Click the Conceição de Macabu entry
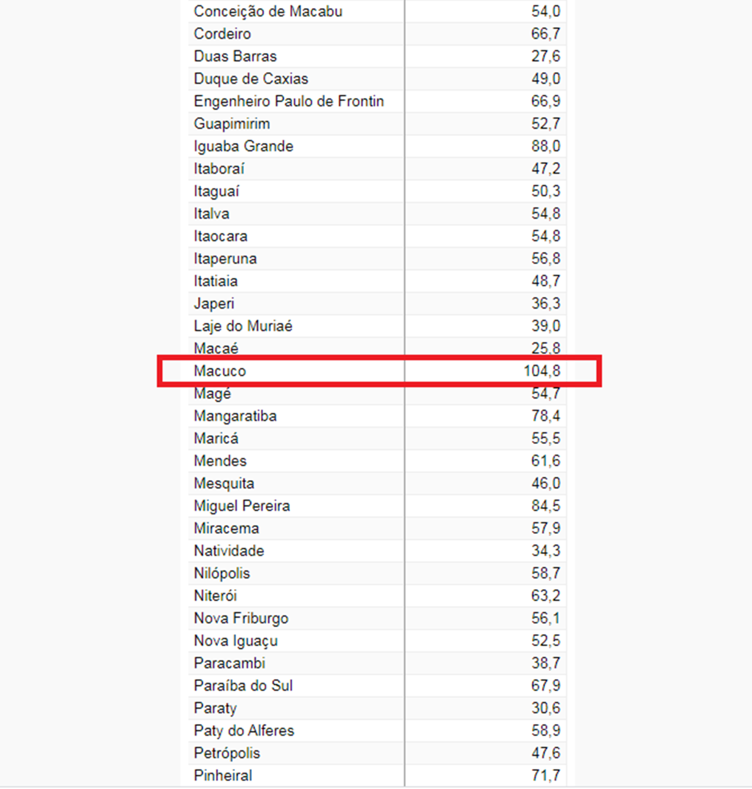 point(268,12)
